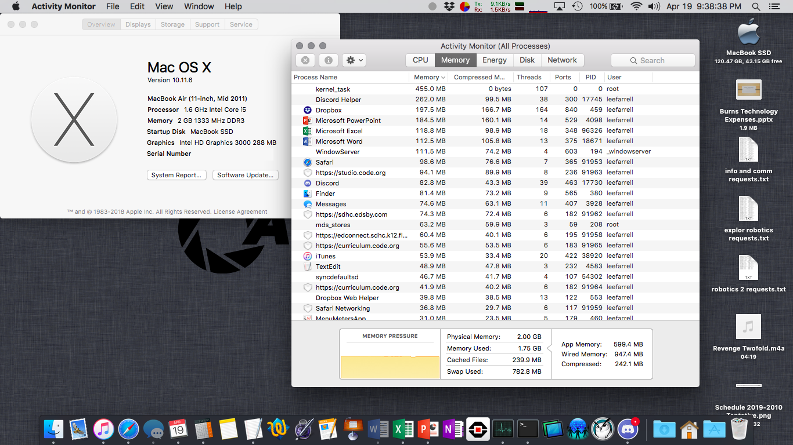Sort by Process Name column header
Screen dimensions: 793x445
350,77
